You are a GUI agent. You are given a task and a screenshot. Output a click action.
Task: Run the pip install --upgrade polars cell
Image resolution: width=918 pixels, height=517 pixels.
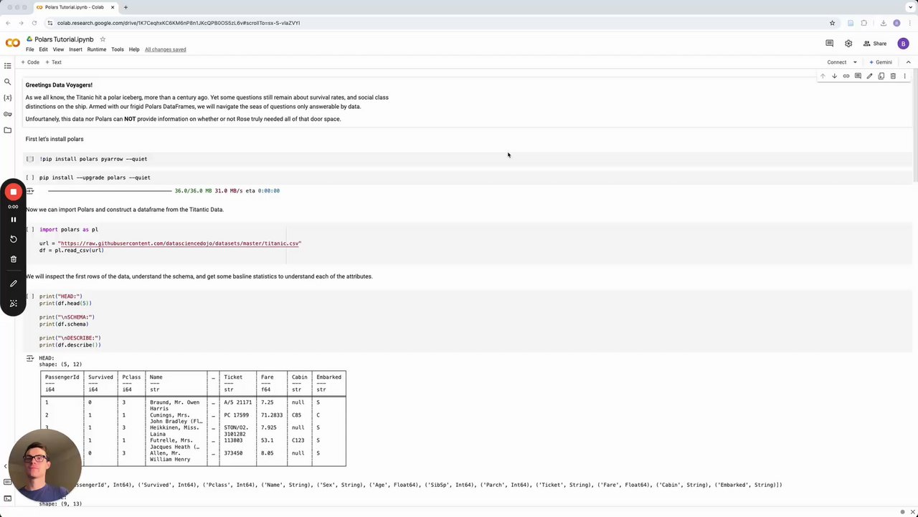[x=30, y=178]
